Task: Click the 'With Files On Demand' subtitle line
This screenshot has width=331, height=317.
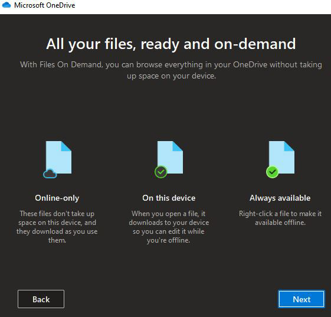Action: 171,64
